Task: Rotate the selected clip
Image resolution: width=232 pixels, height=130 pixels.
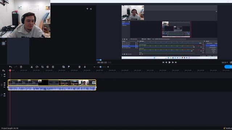Action: coord(37,67)
